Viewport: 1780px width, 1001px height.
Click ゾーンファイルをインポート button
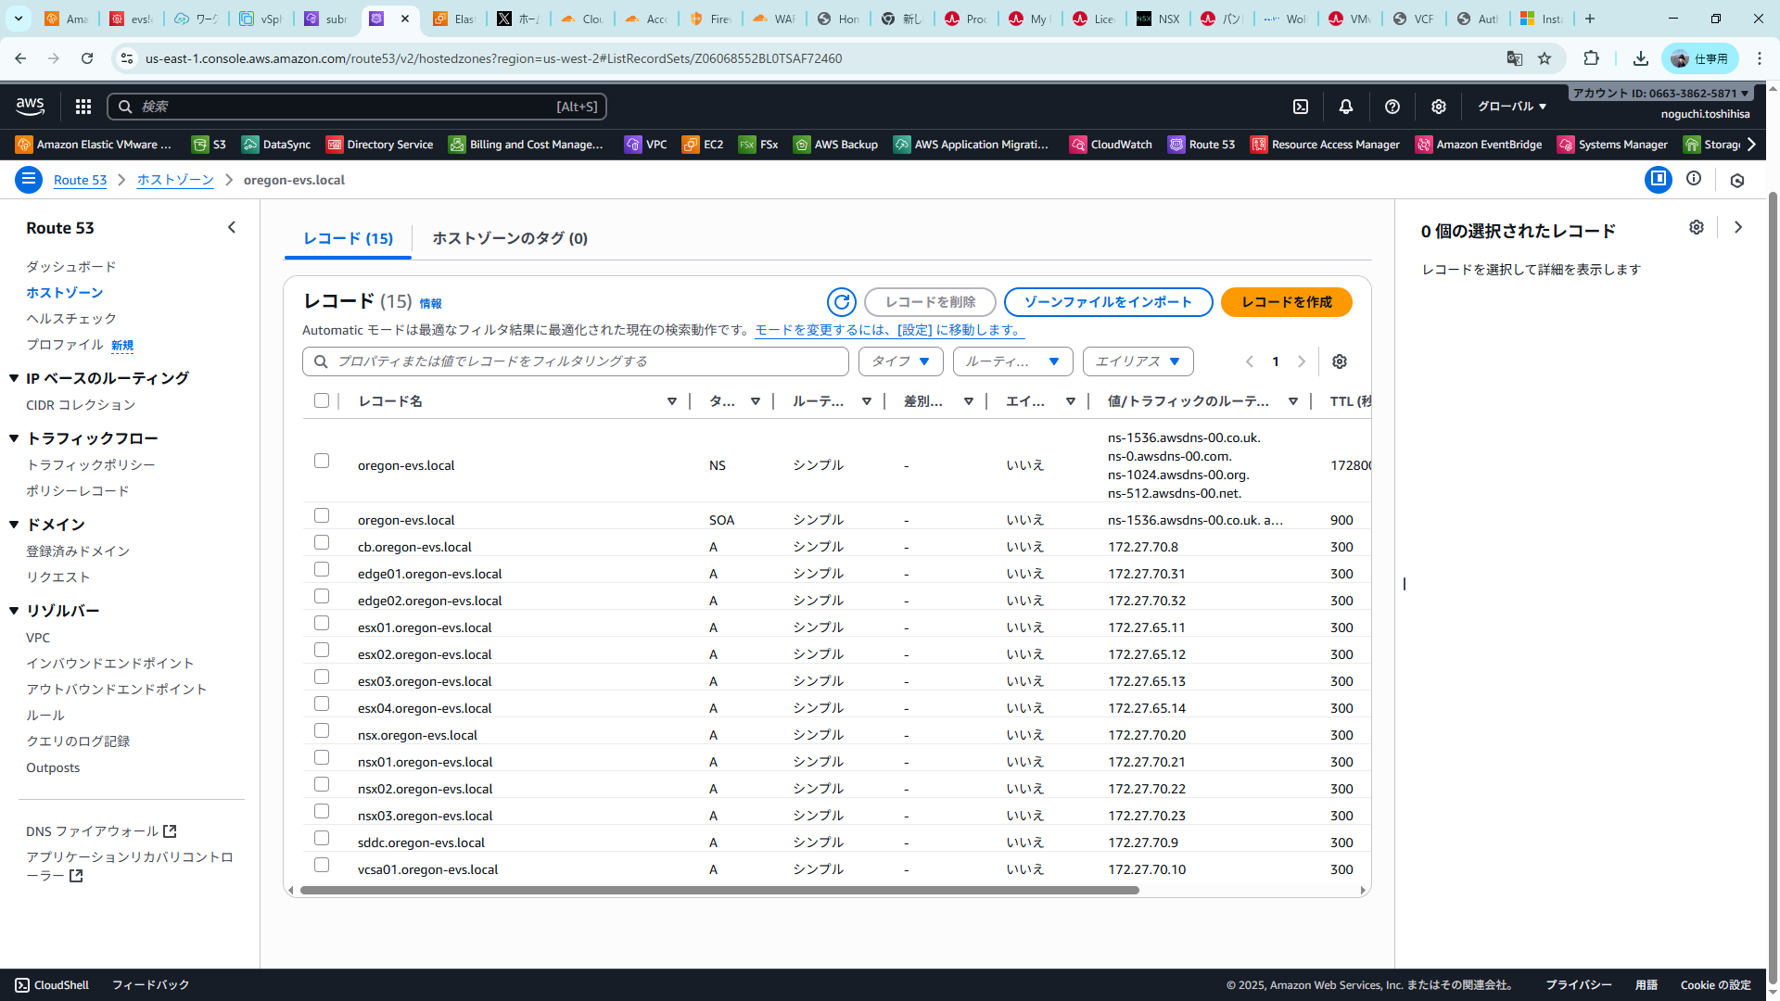click(1108, 302)
